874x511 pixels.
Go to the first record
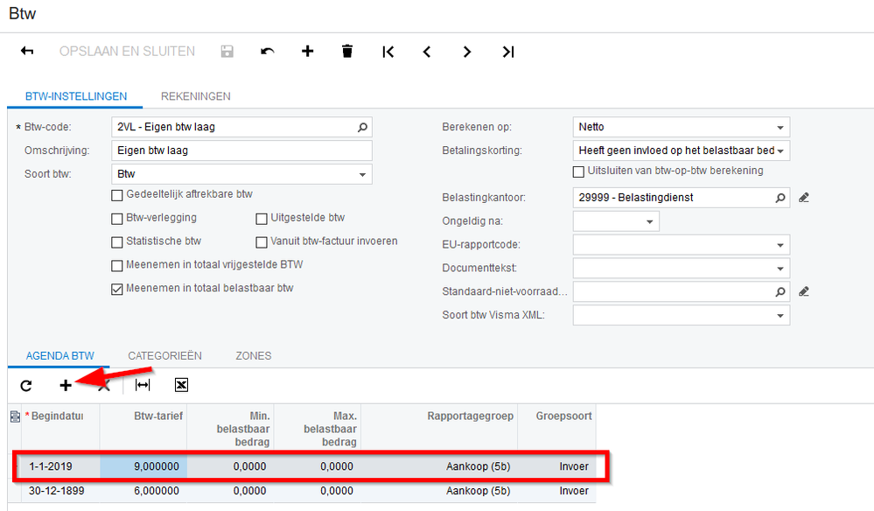(388, 52)
